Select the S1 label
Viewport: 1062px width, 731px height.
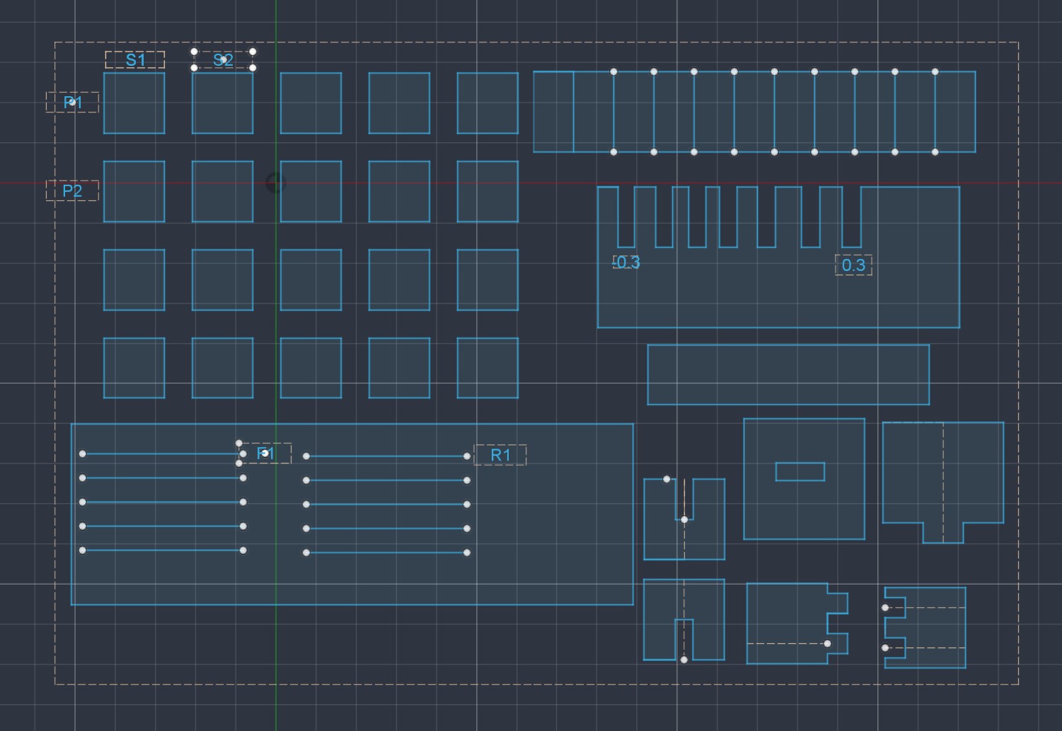(135, 60)
